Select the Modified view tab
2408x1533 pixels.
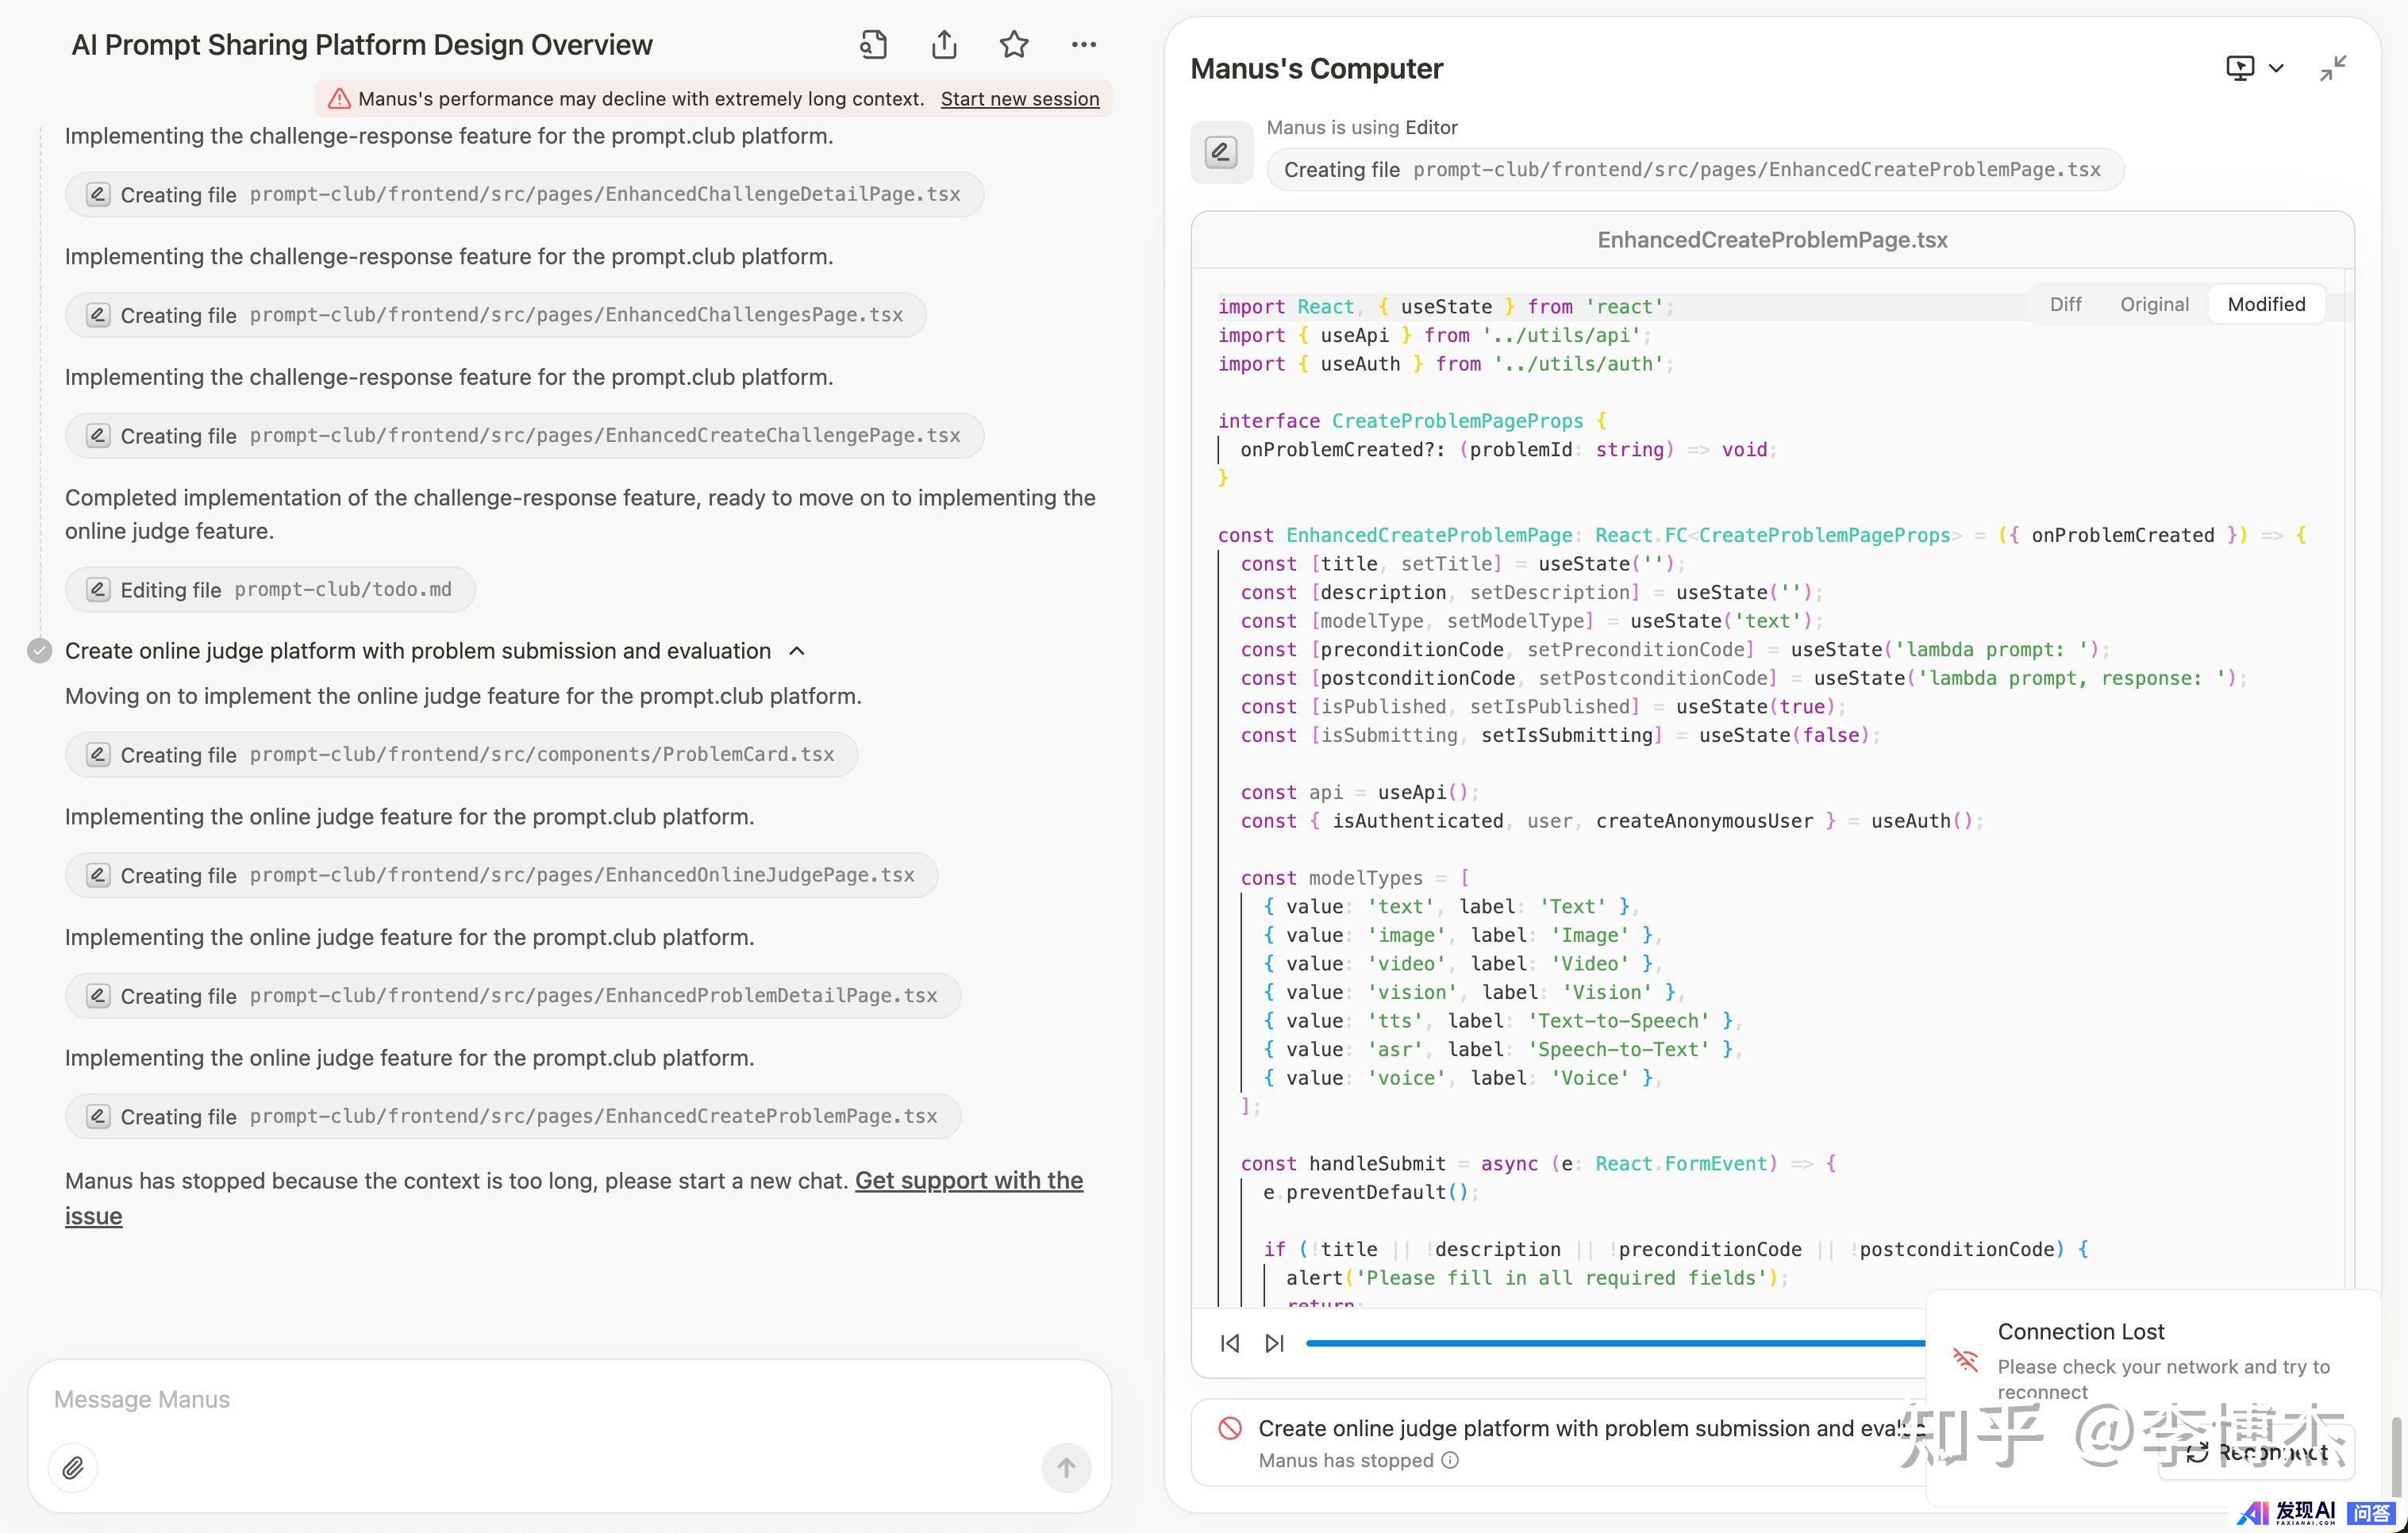coord(2266,304)
